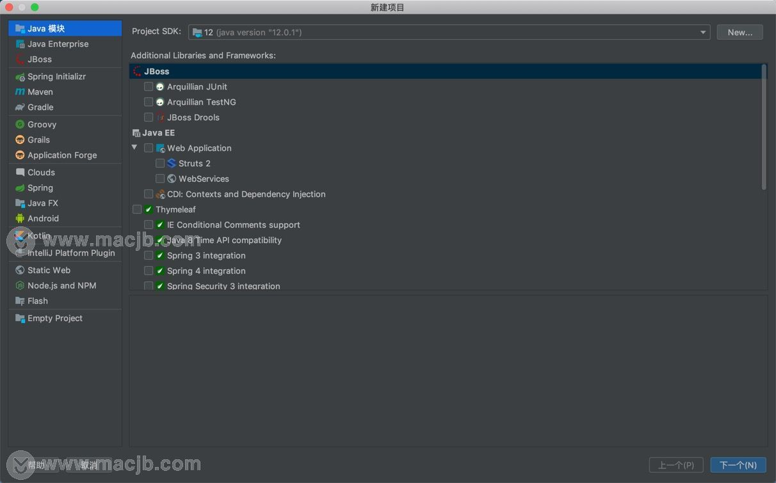The height and width of the screenshot is (483, 776).
Task: Click the 取消 cancel button
Action: tap(89, 465)
